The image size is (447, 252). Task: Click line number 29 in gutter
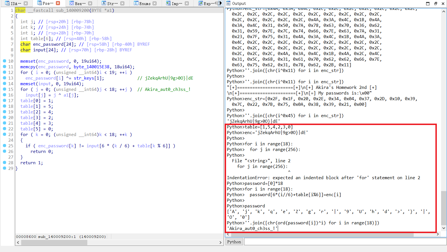(x=10, y=168)
